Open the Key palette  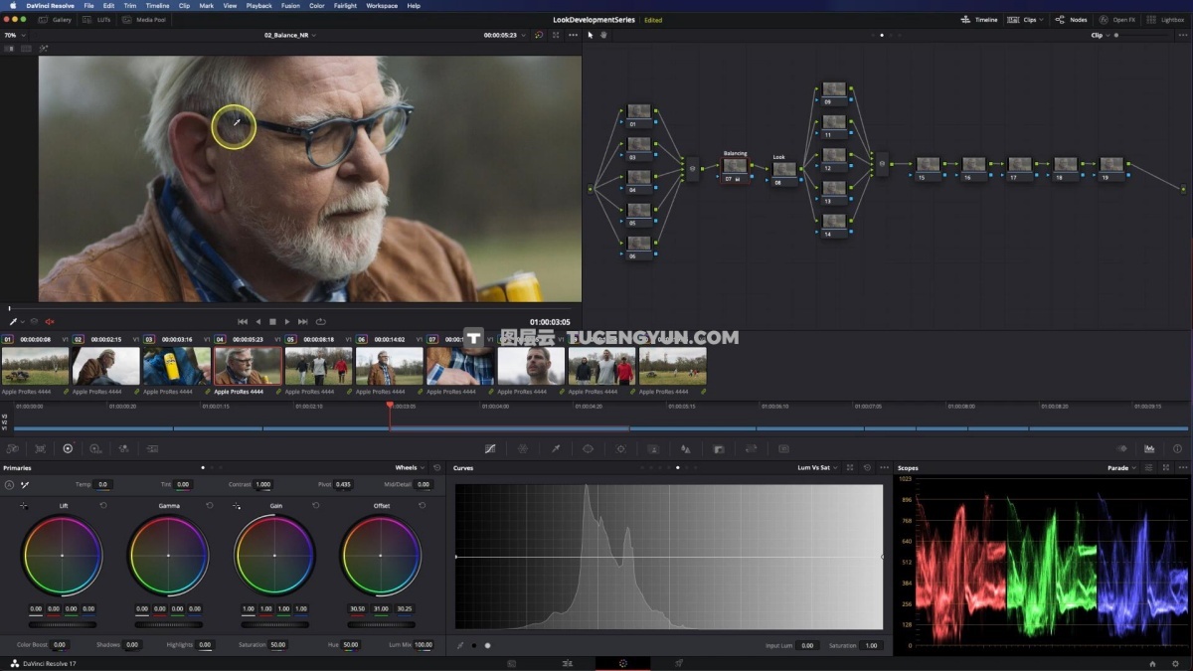click(x=719, y=448)
